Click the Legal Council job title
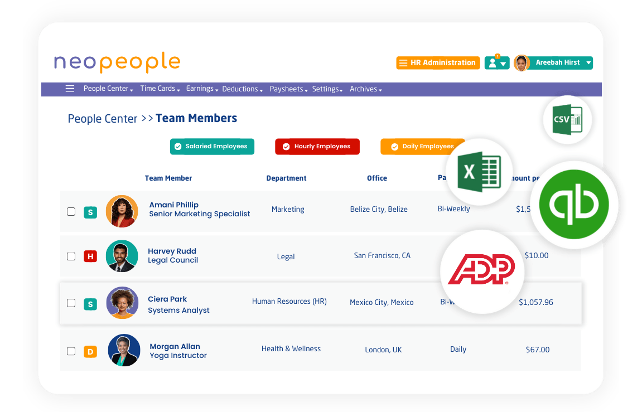This screenshot has width=642, height=412. click(173, 260)
